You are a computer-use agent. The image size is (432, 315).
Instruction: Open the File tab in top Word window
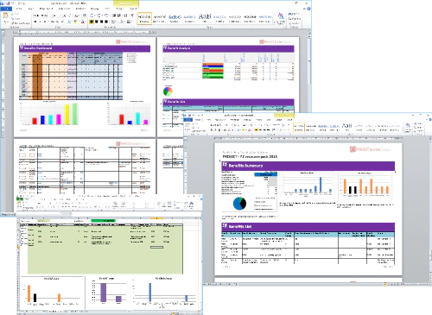(x=6, y=9)
